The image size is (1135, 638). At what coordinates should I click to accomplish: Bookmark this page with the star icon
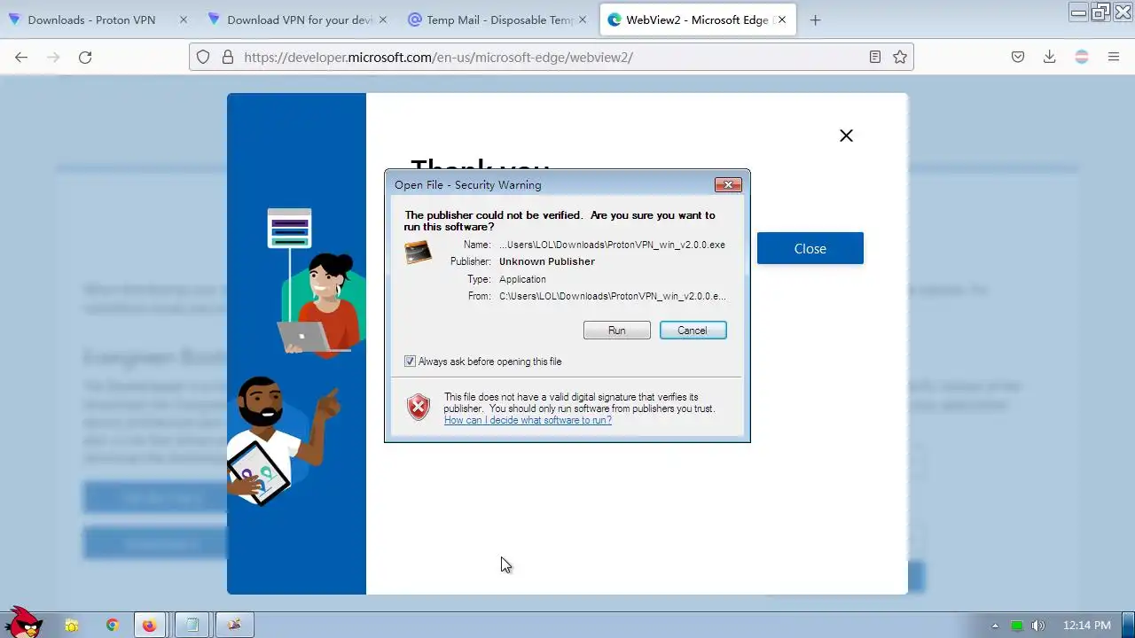(900, 57)
